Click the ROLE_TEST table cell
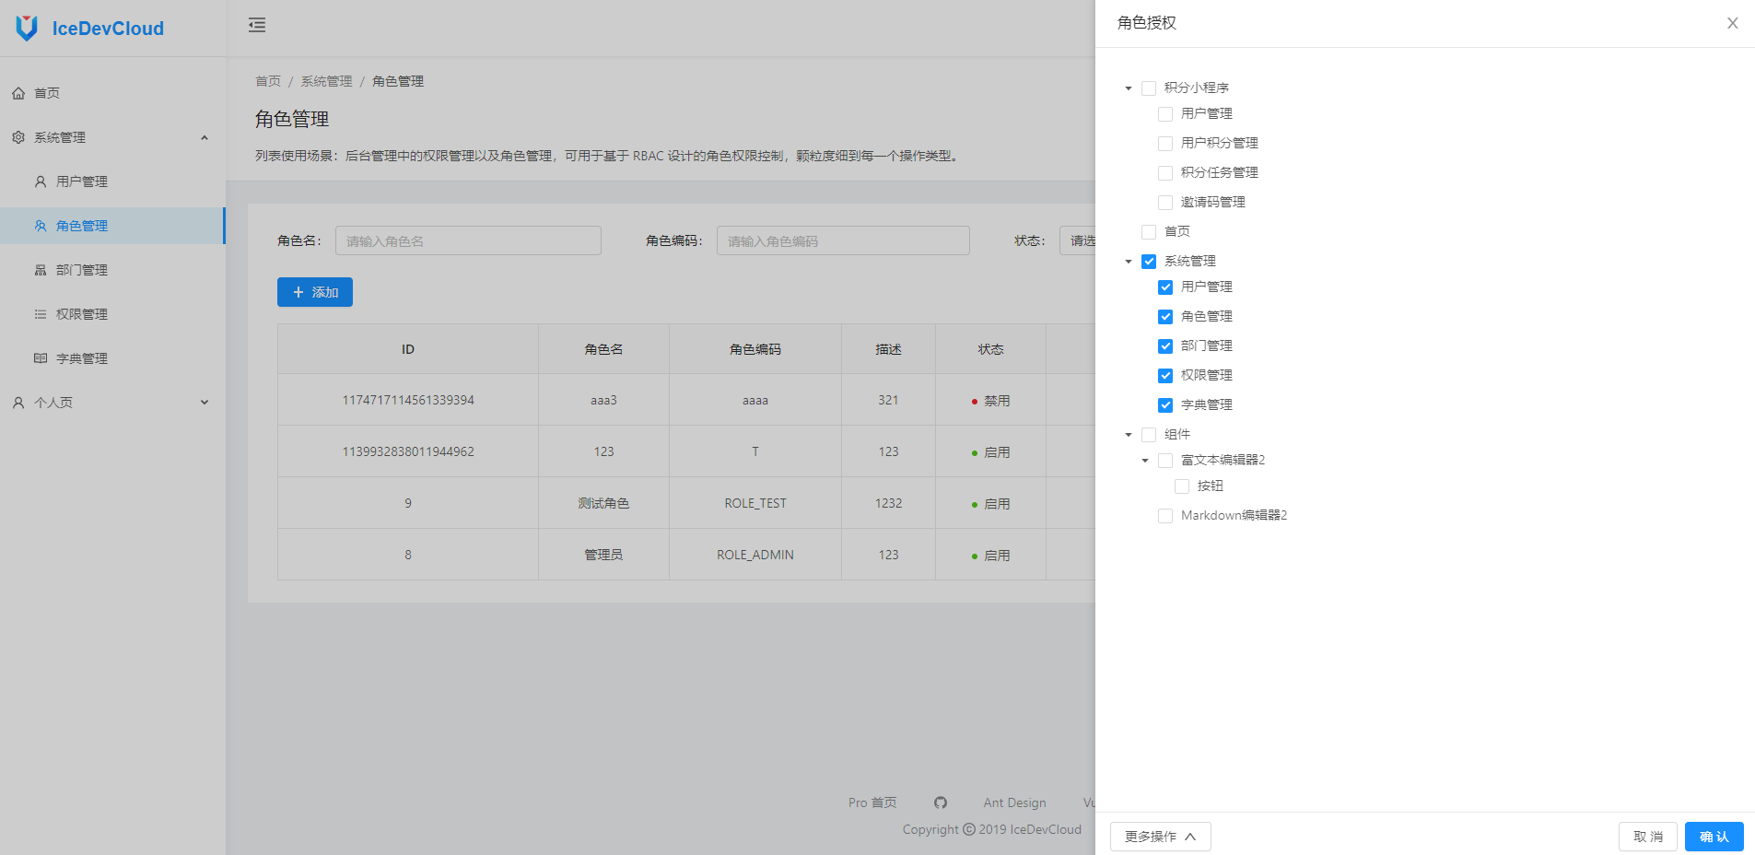1755x855 pixels. (755, 503)
